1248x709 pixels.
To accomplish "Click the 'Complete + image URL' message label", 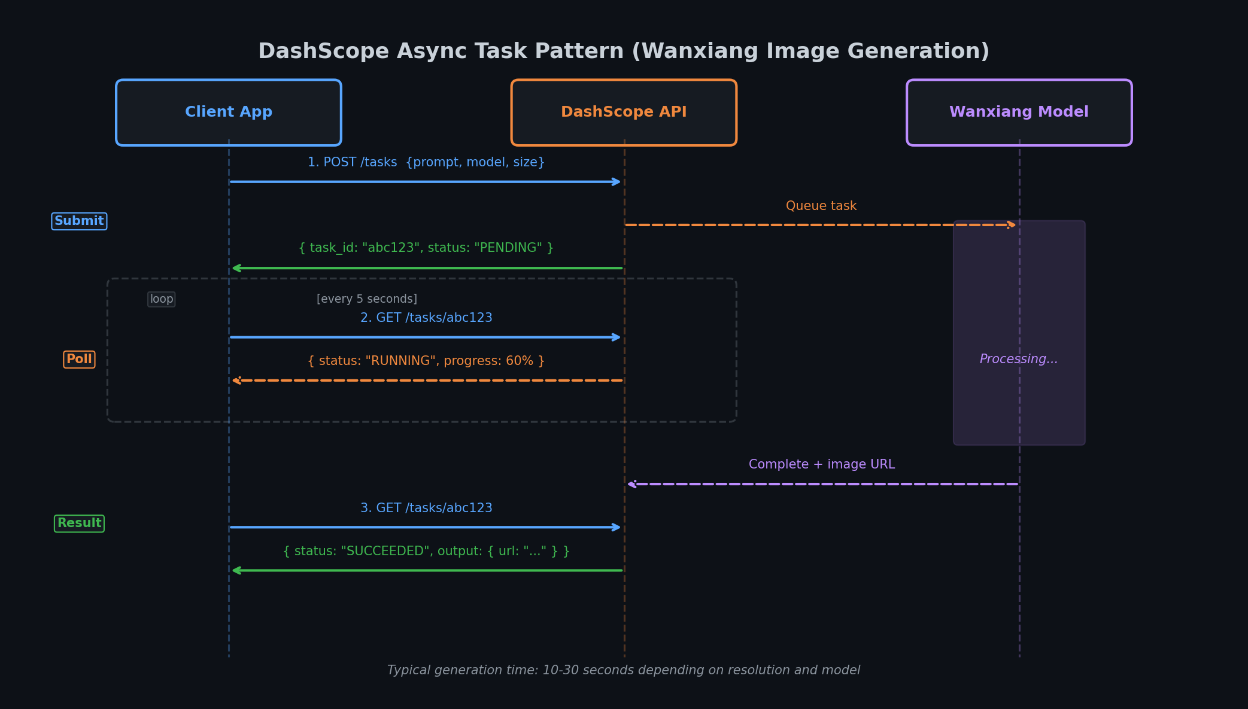I will click(x=822, y=464).
